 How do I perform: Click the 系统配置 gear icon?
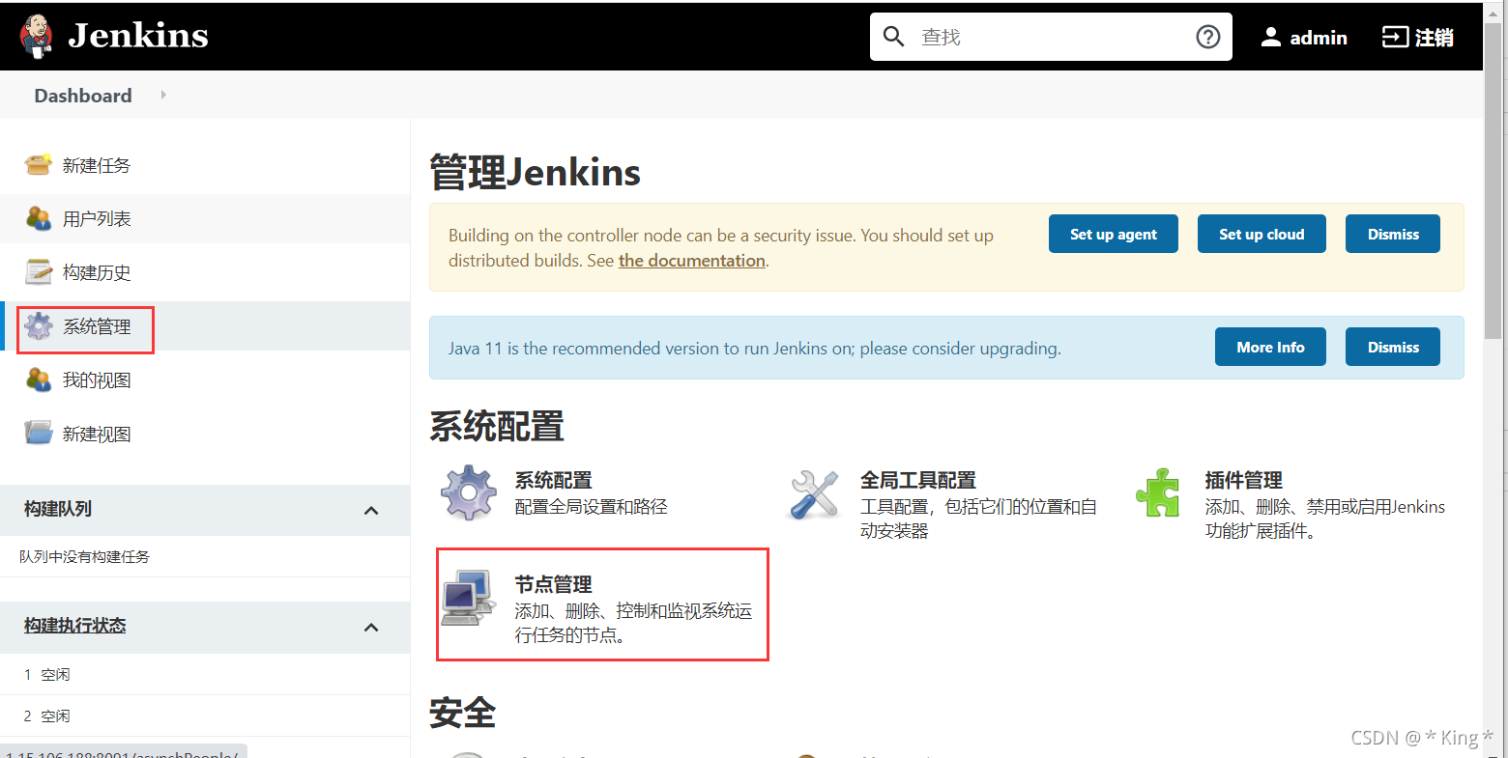pos(469,493)
